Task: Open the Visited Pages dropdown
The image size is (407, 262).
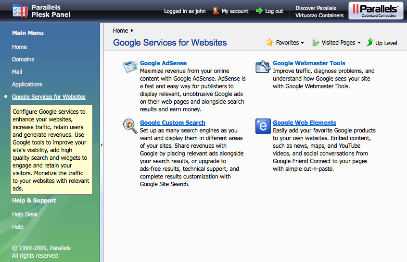Action: (x=341, y=42)
